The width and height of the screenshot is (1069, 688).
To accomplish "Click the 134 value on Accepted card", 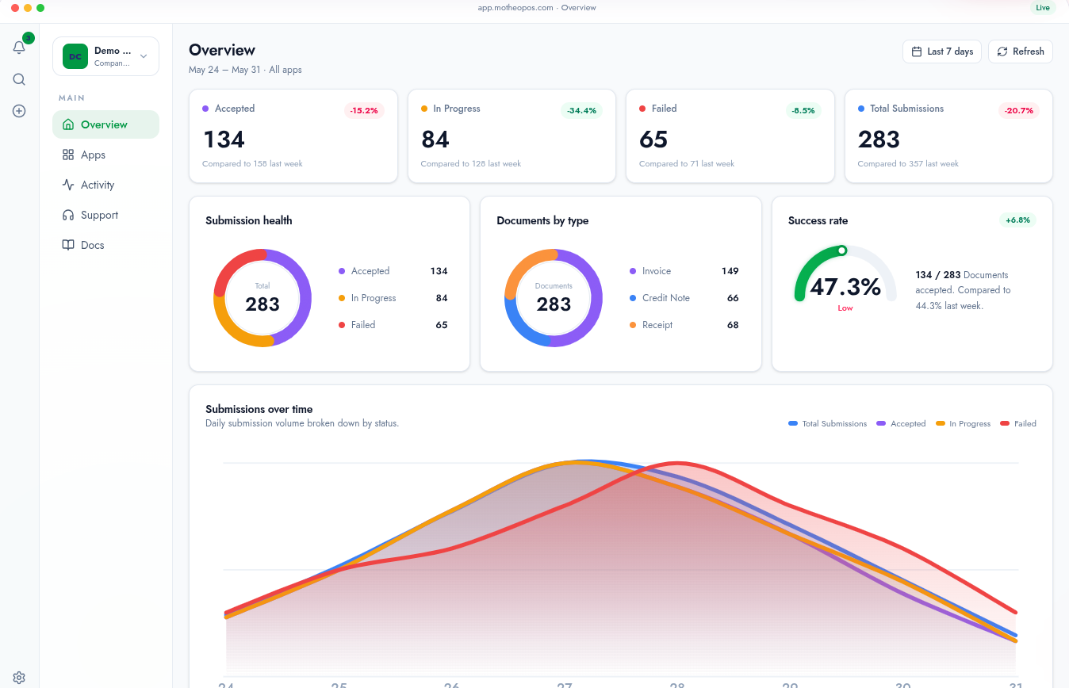I will 224,140.
